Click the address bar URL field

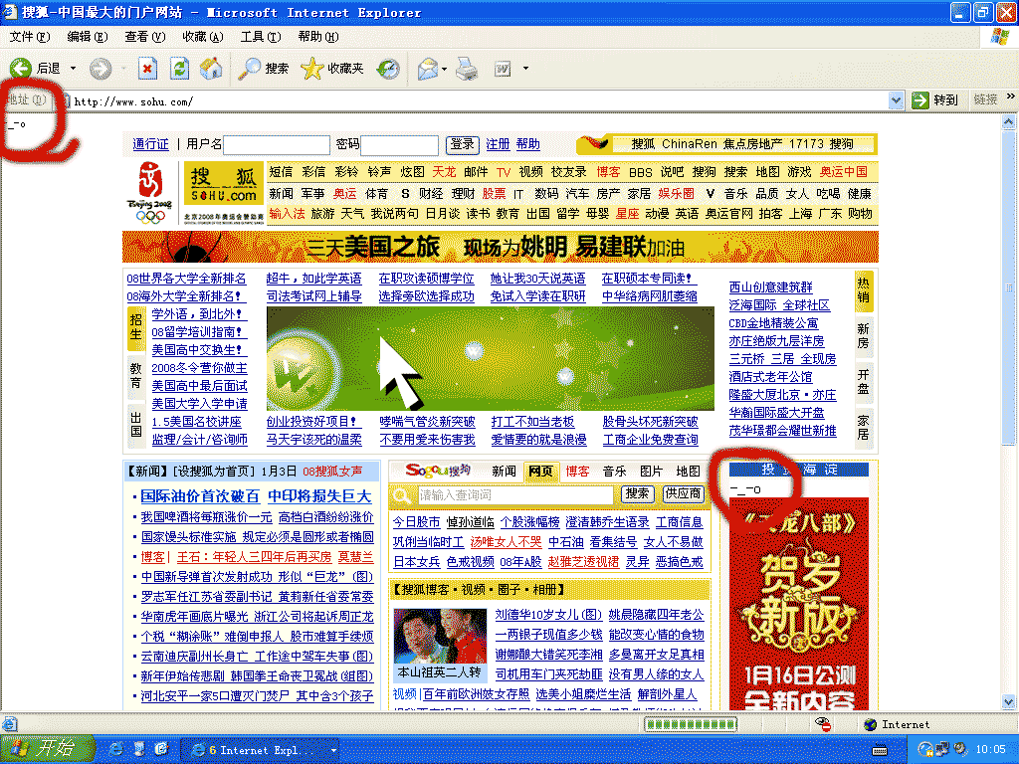[479, 100]
